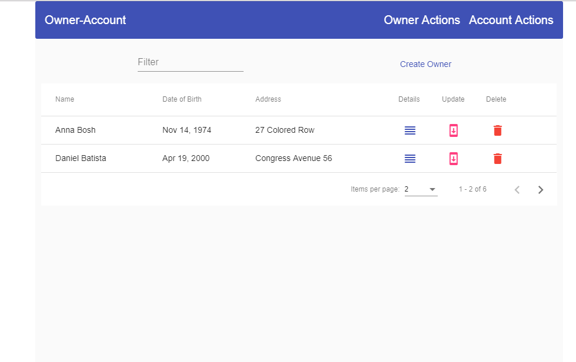Click the Details column header
This screenshot has width=576, height=362.
click(409, 99)
